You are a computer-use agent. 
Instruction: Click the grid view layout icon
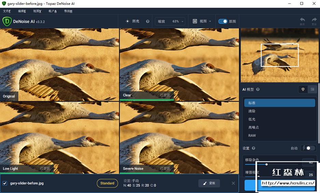click(195, 21)
